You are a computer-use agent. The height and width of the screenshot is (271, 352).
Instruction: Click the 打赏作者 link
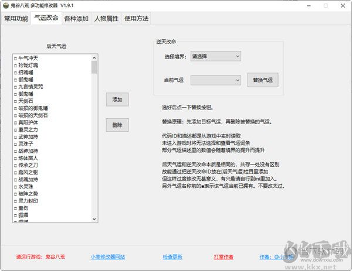224,256
